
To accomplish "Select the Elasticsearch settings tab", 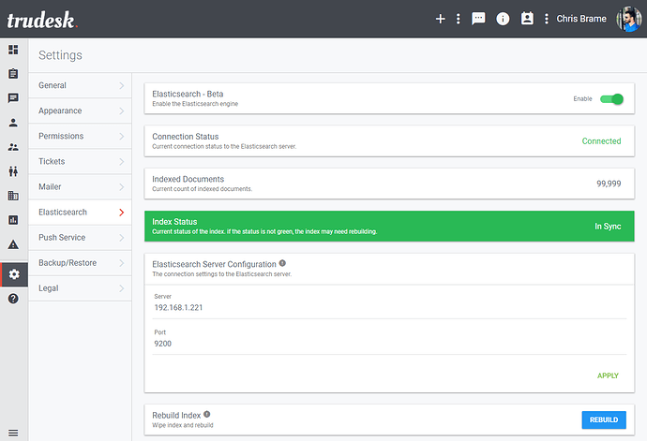I will point(80,213).
